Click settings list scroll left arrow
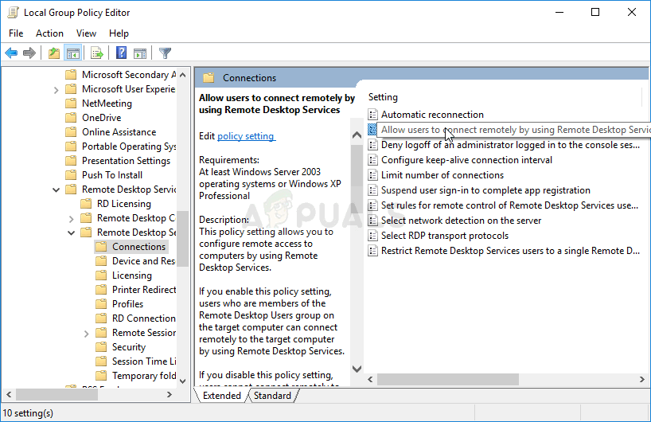 370,379
